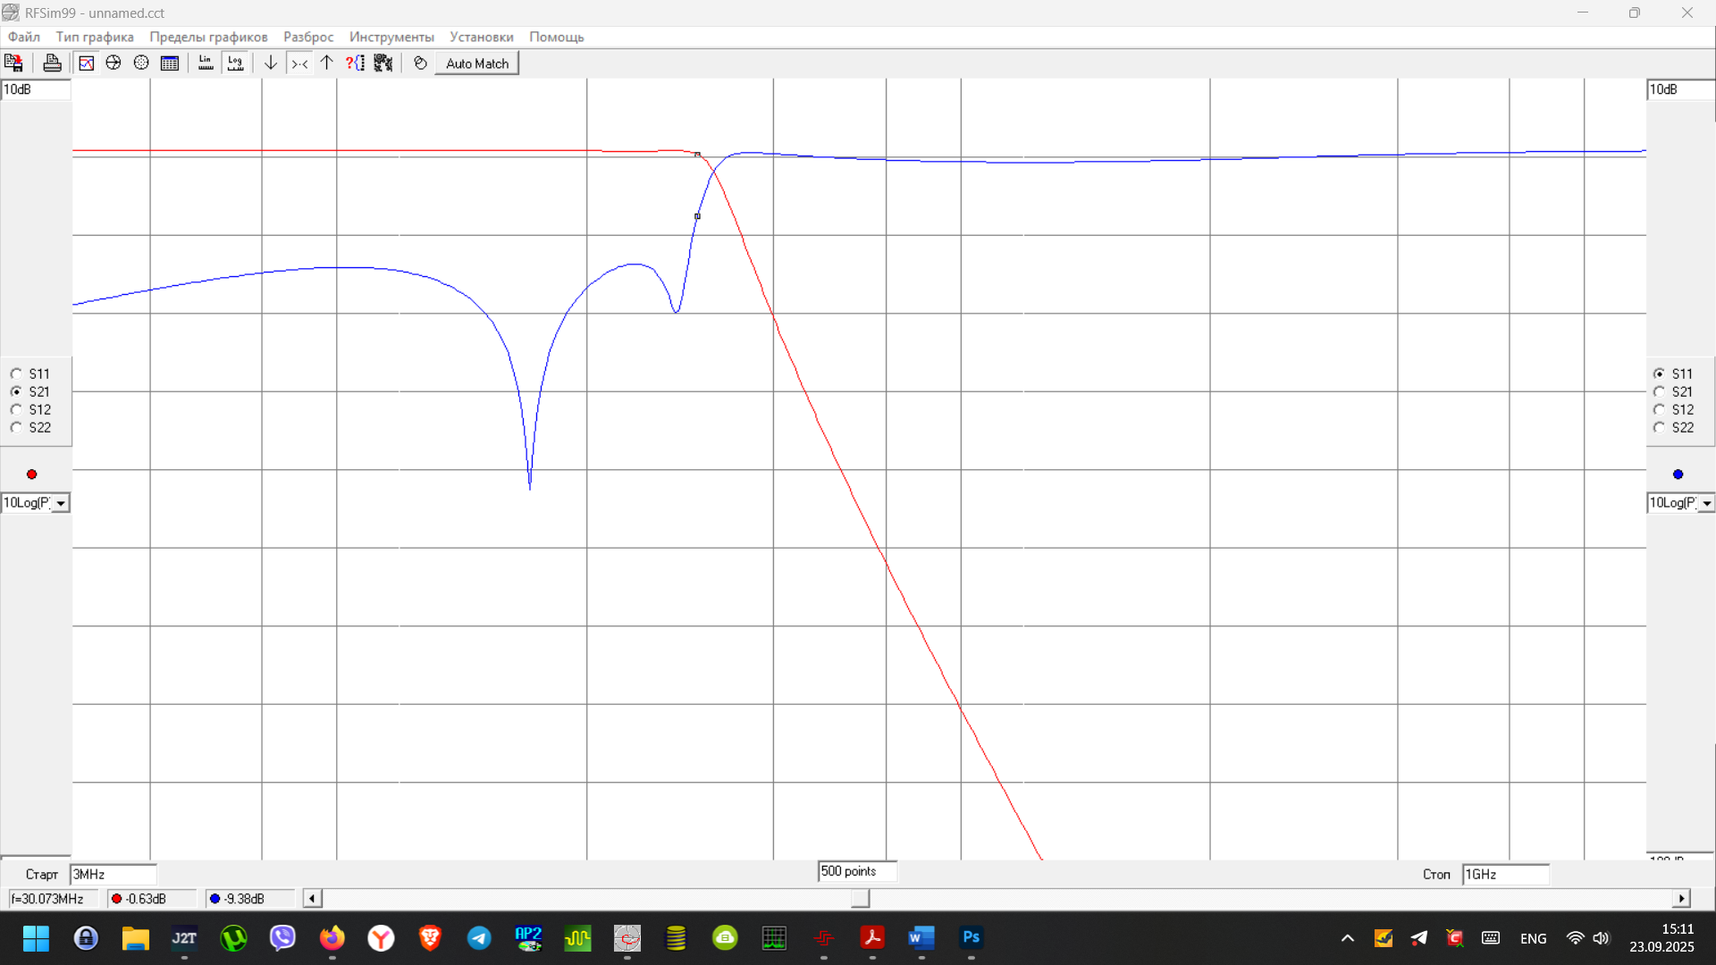Set linear frequency scale (Lin) icon
Viewport: 1716px width, 965px height.
pyautogui.click(x=206, y=63)
